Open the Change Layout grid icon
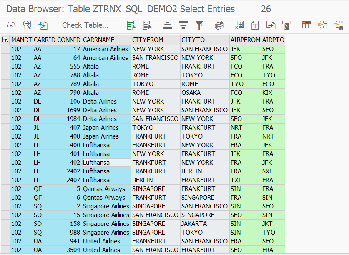 [306, 25]
